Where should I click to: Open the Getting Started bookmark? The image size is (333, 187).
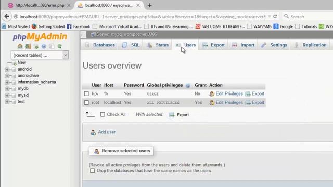(x=48, y=26)
